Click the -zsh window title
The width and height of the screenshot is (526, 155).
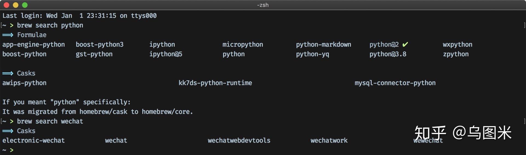pyautogui.click(x=263, y=5)
